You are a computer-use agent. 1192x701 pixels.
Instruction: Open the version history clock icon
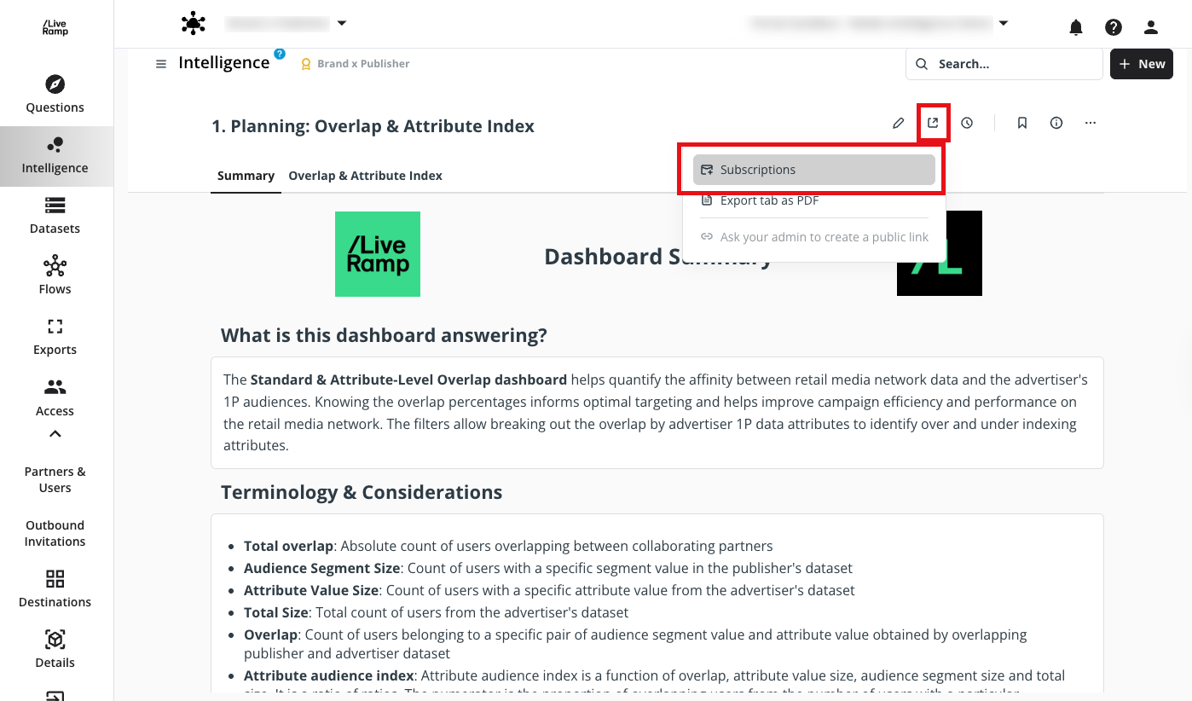point(967,123)
